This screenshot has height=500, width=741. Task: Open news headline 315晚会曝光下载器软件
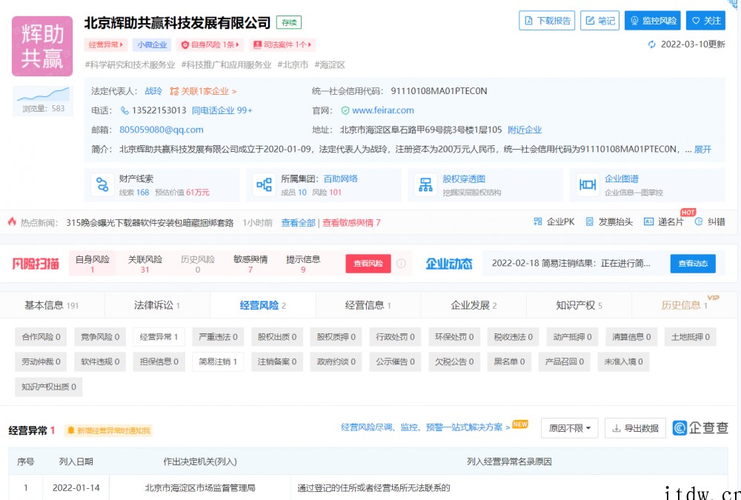[x=150, y=222]
